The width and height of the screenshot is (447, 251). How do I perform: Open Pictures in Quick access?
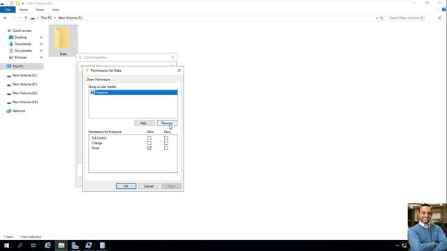[20, 57]
